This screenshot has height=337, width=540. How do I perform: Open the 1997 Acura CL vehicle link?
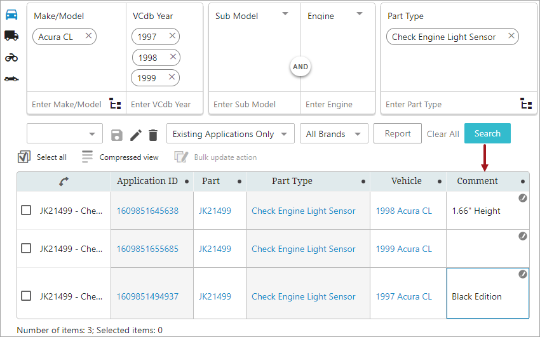[x=403, y=296]
